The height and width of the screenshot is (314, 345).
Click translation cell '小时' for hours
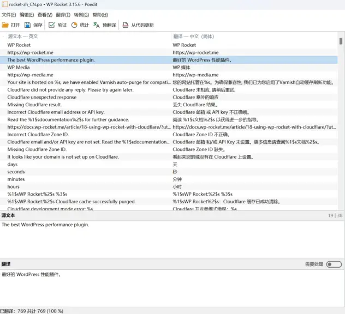point(177,187)
